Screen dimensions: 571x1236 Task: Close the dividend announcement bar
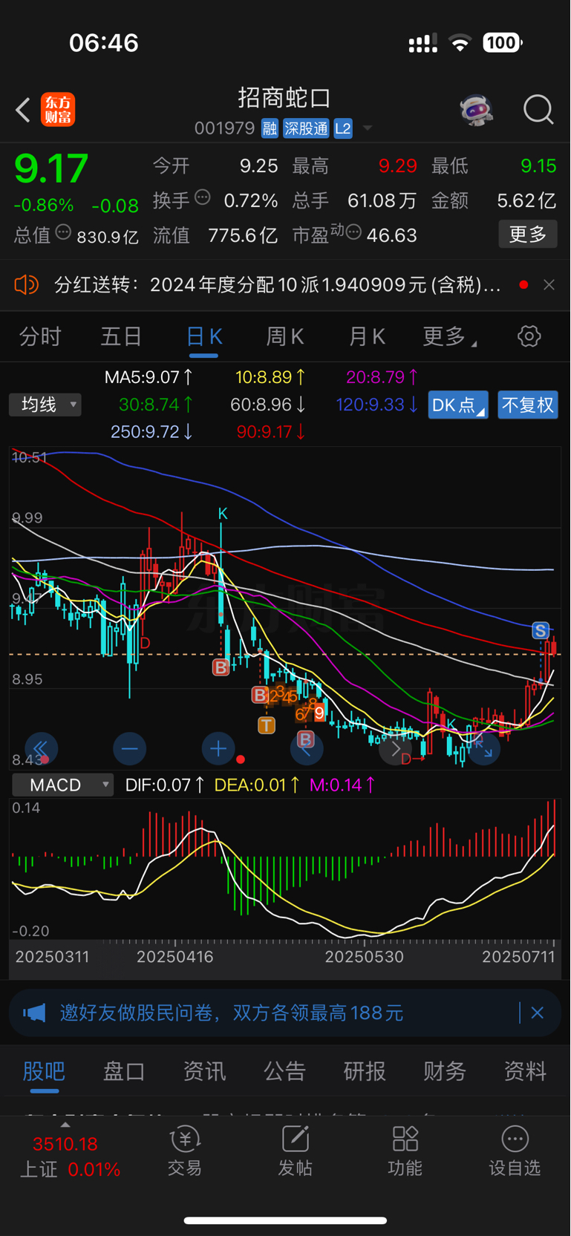[549, 284]
